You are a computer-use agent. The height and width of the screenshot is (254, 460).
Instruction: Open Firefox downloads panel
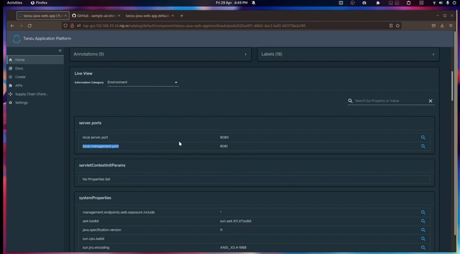point(442,26)
